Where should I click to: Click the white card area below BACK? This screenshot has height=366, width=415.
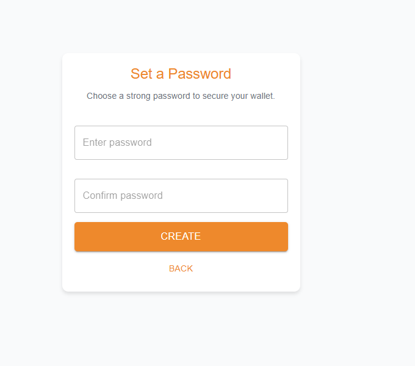pos(181,282)
